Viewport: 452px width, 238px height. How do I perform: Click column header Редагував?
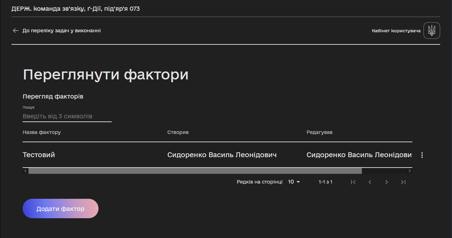pos(319,132)
